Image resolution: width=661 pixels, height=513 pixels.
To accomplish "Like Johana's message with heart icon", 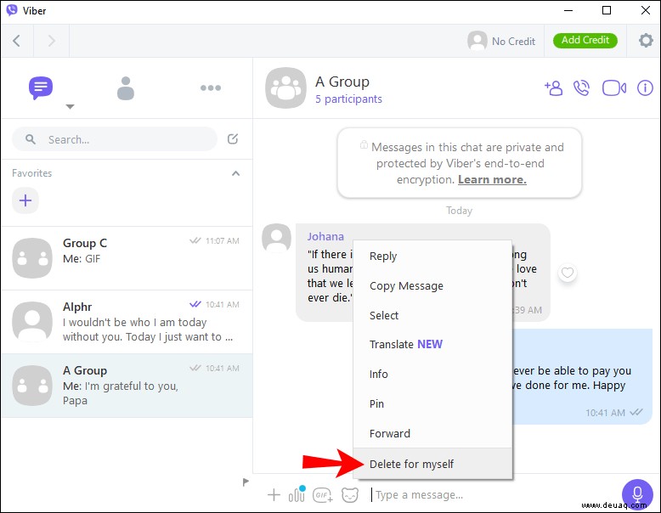I will click(568, 273).
